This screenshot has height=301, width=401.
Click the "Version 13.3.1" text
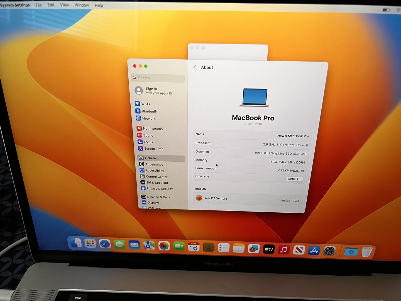[x=289, y=201]
